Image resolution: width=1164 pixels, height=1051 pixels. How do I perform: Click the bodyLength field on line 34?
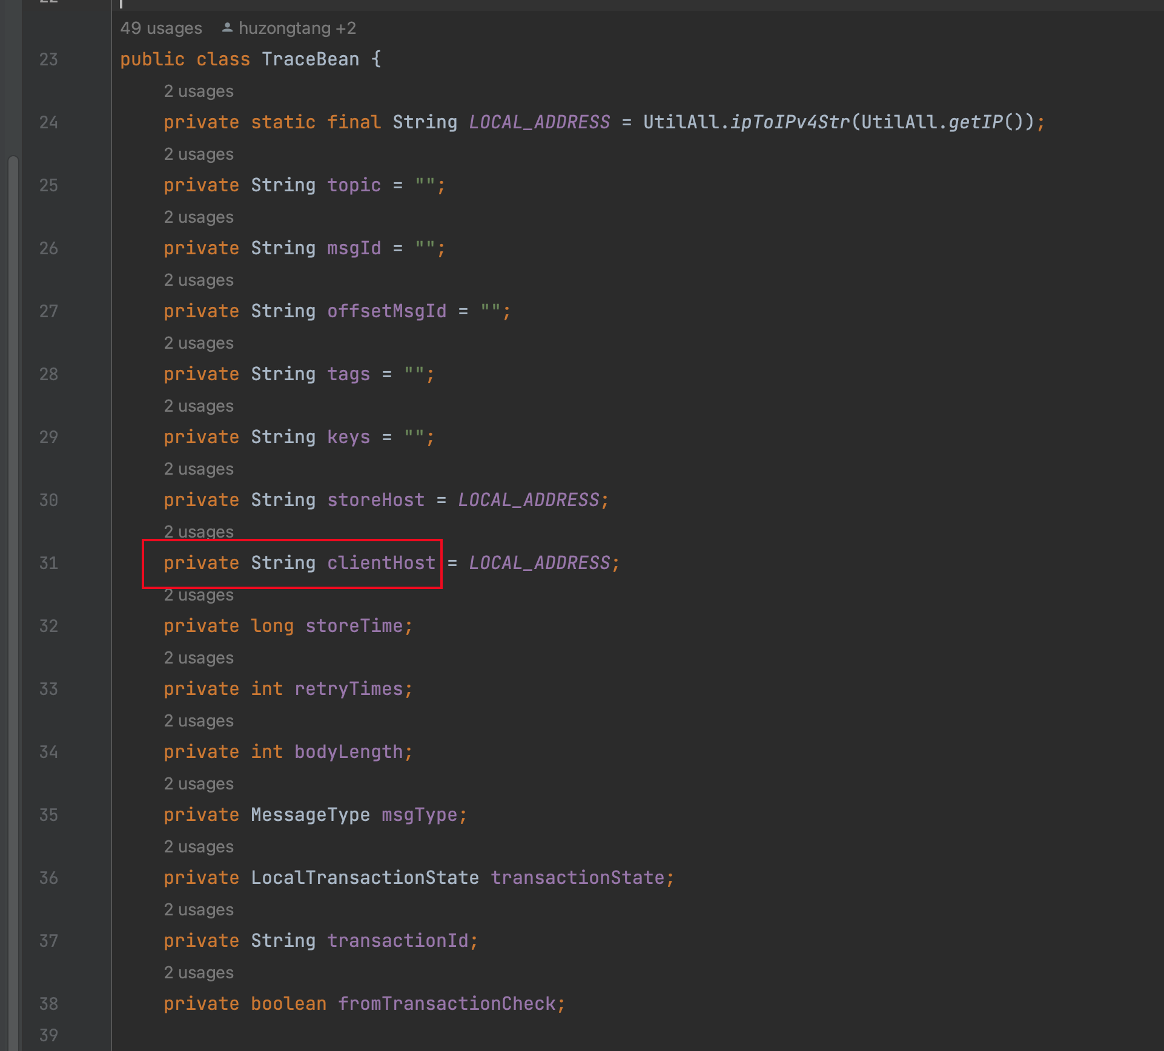coord(351,751)
